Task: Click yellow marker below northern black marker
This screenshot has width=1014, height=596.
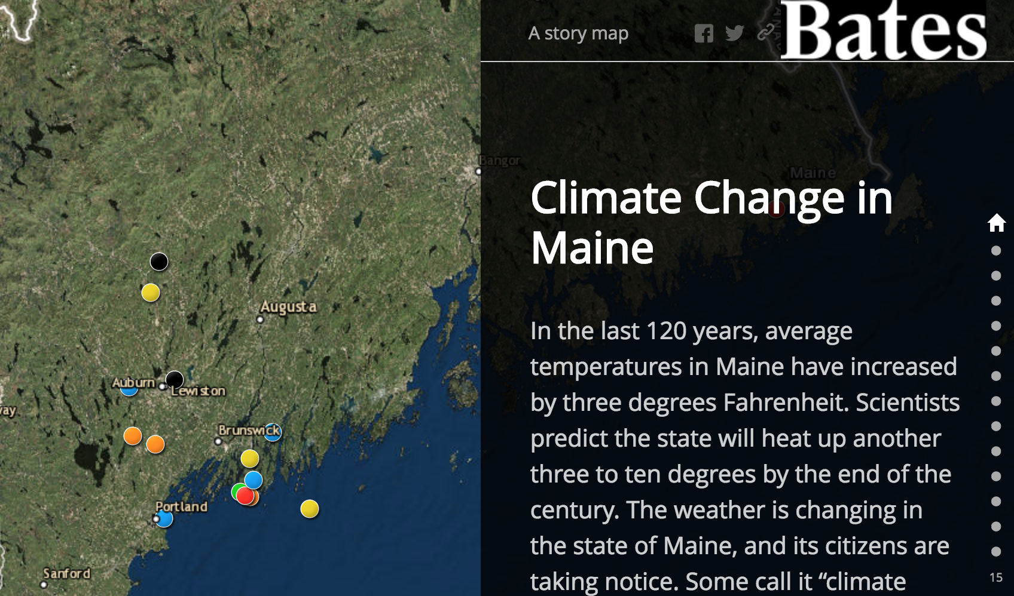Action: [x=151, y=293]
